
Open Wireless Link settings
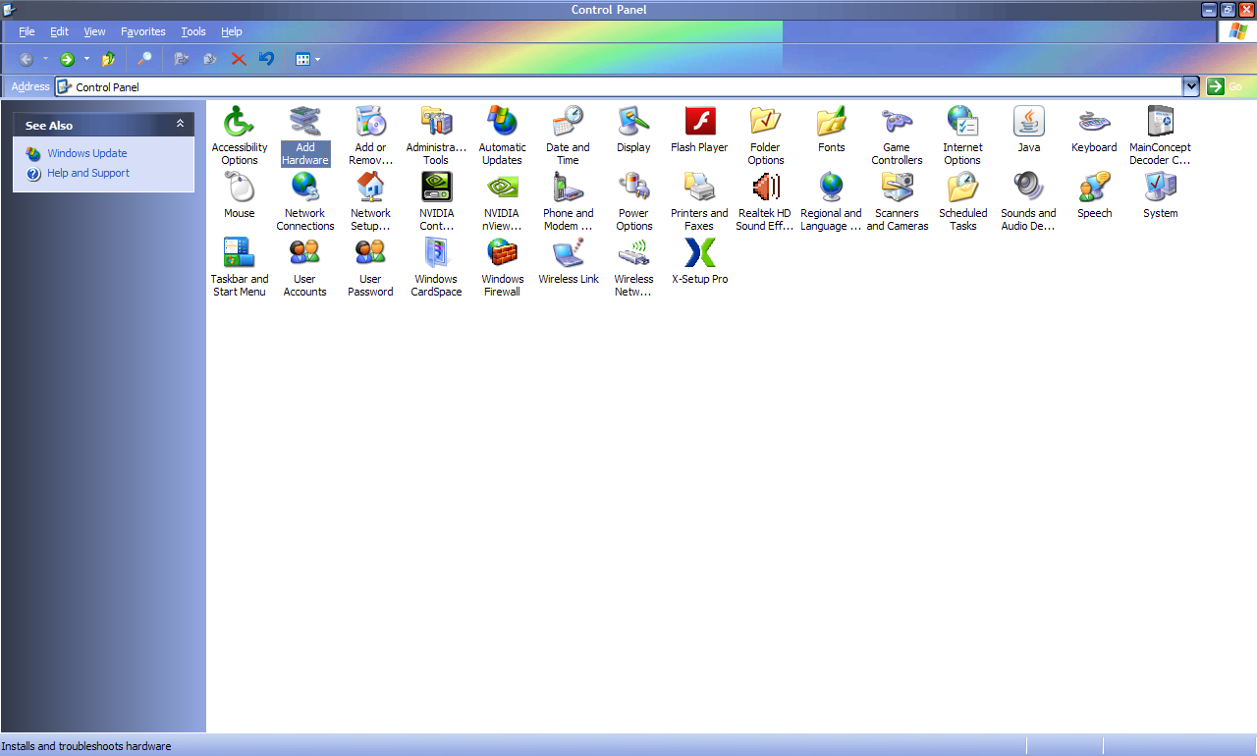point(568,260)
